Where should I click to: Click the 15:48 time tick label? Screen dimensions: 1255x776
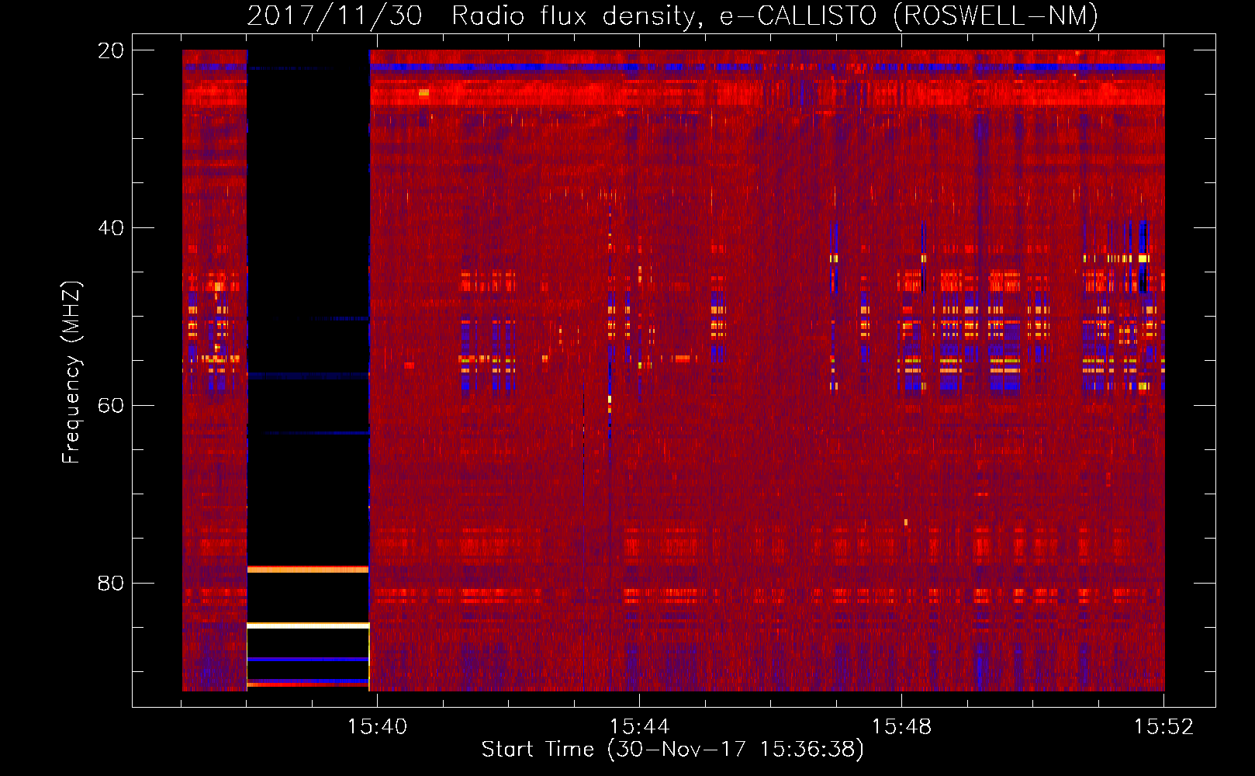(901, 726)
